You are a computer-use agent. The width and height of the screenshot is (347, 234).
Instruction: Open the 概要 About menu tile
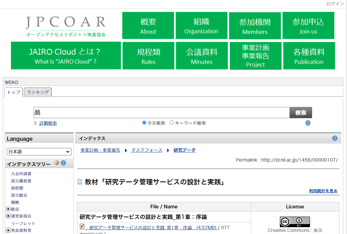[148, 26]
